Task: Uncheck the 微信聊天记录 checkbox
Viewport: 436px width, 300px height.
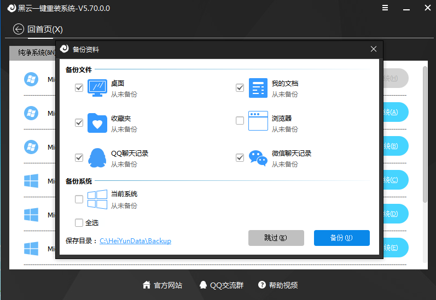Action: (x=240, y=157)
